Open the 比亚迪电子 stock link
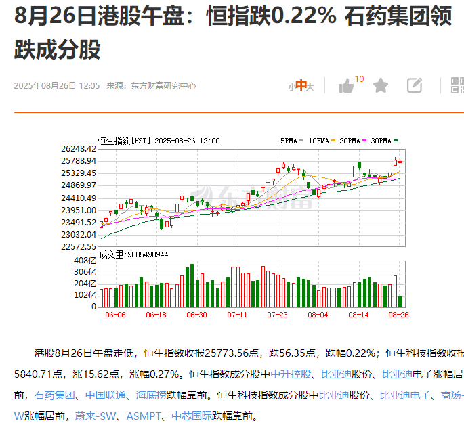The image size is (464, 423). 405,395
